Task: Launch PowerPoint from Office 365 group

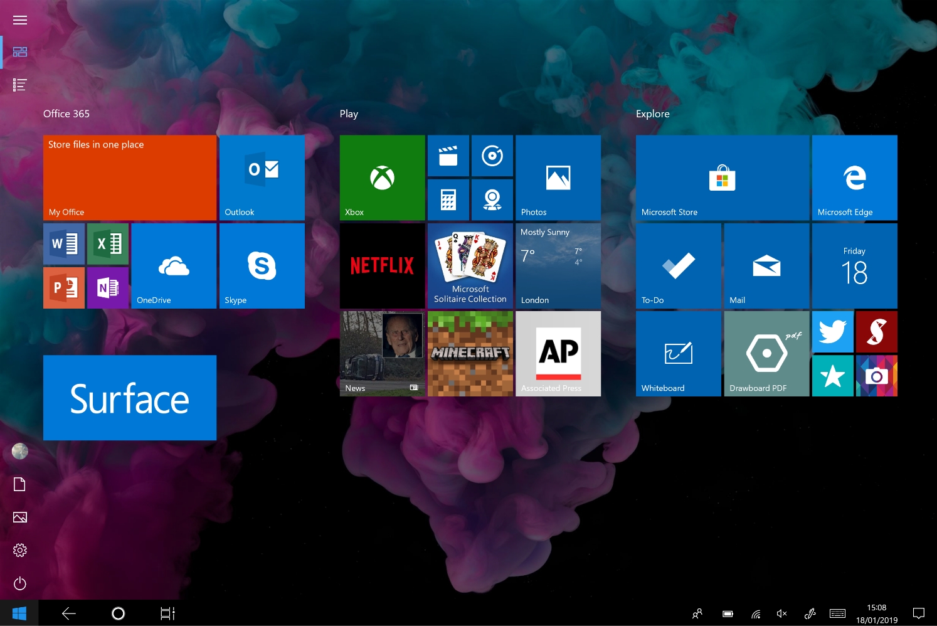Action: tap(64, 288)
